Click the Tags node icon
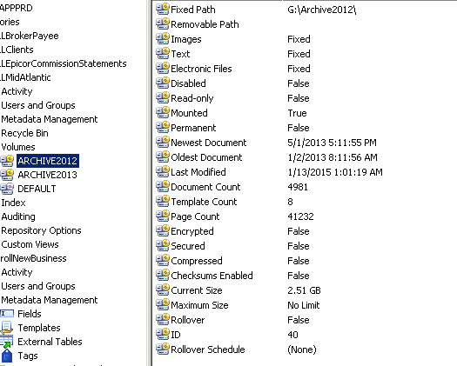The height and width of the screenshot is (366, 457). tap(7, 356)
